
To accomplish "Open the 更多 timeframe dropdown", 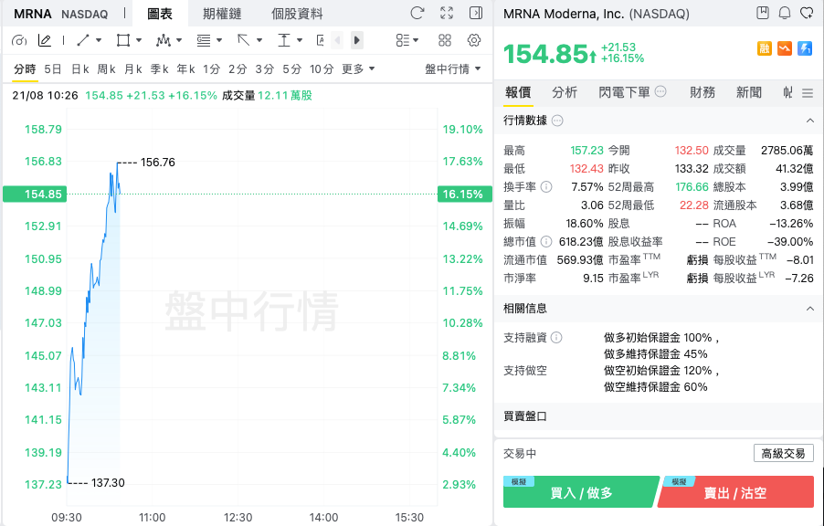I will pyautogui.click(x=358, y=68).
